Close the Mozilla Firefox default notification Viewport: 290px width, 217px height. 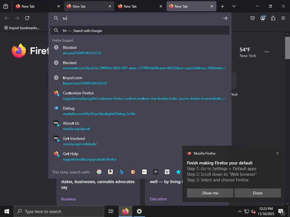(278, 153)
